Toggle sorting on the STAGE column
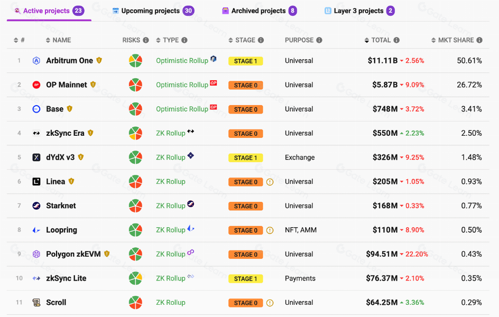This screenshot has width=499, height=317. pyautogui.click(x=229, y=40)
